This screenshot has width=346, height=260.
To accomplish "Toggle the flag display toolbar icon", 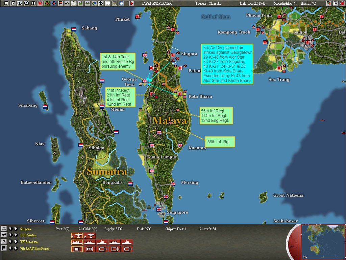I will (61, 3).
